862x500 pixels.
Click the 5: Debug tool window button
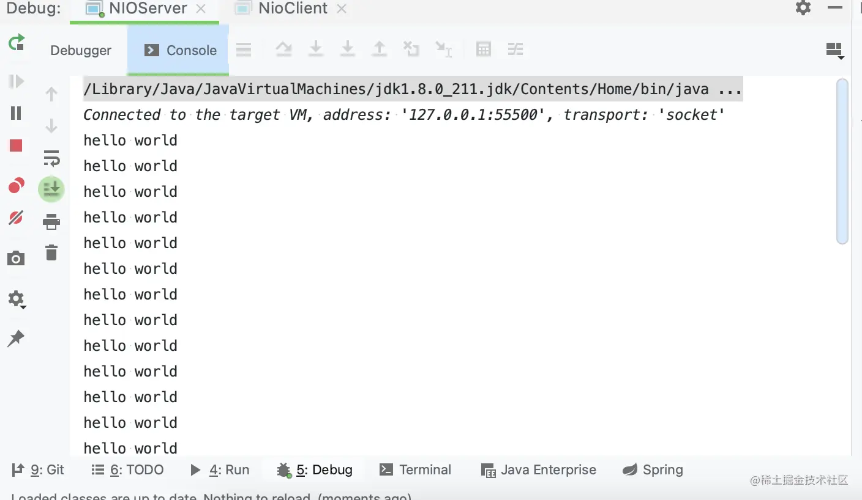315,469
